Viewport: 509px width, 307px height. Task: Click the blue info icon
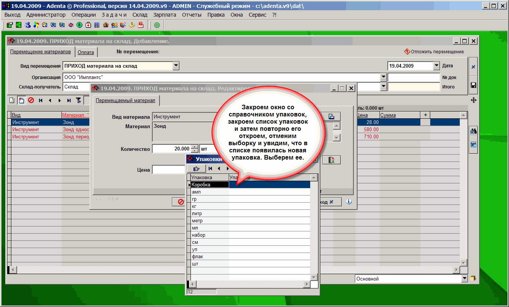(x=349, y=202)
